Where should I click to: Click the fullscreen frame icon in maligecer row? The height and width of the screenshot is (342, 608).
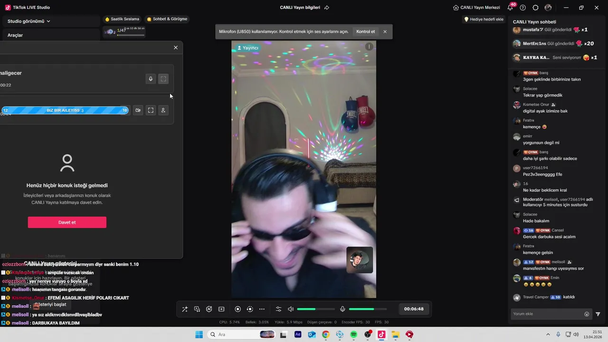(163, 79)
